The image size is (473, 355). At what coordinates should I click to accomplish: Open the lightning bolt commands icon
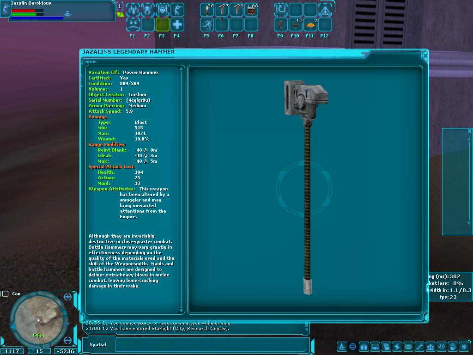tap(397, 347)
